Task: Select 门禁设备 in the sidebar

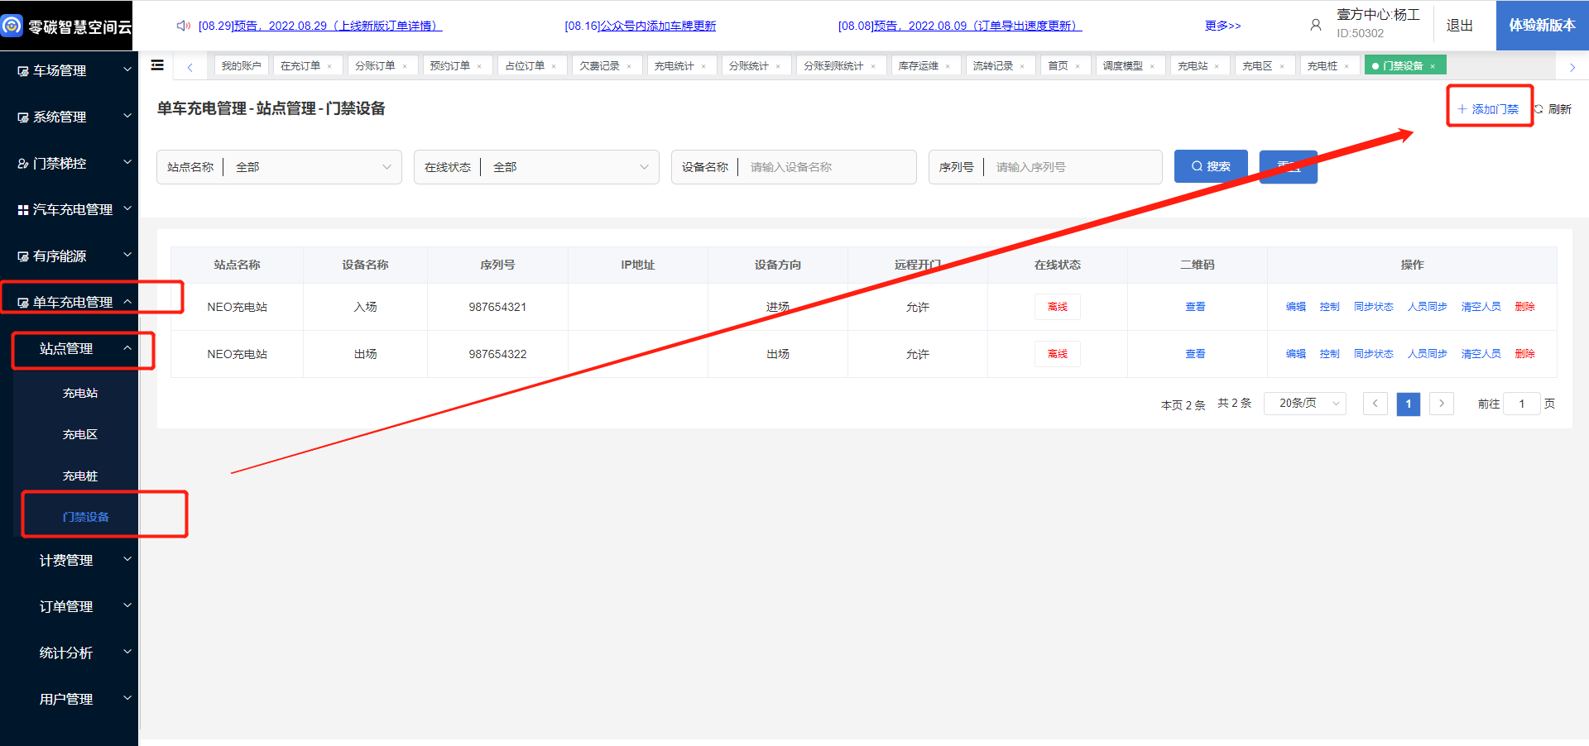Action: point(85,517)
